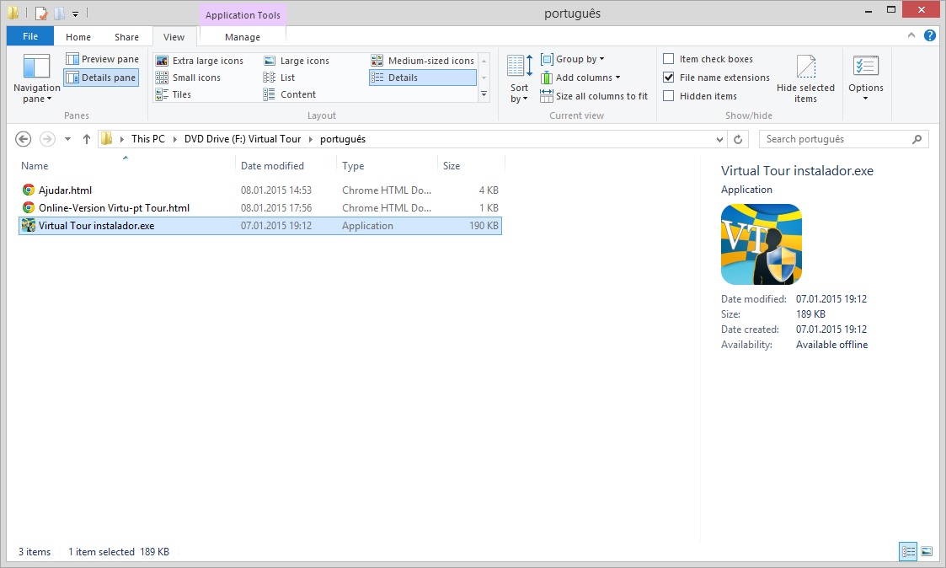Open the address bar history dropdown
The width and height of the screenshot is (946, 568).
[x=719, y=139]
